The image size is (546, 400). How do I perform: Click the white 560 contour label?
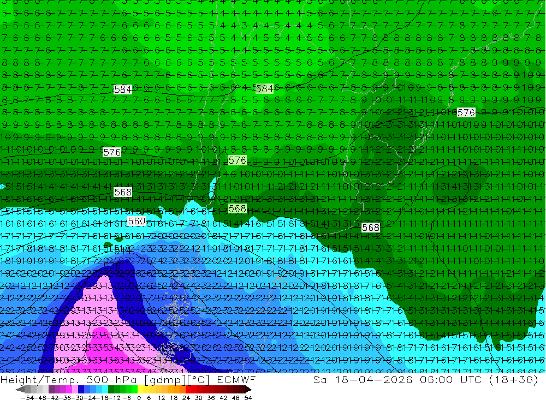pos(136,222)
